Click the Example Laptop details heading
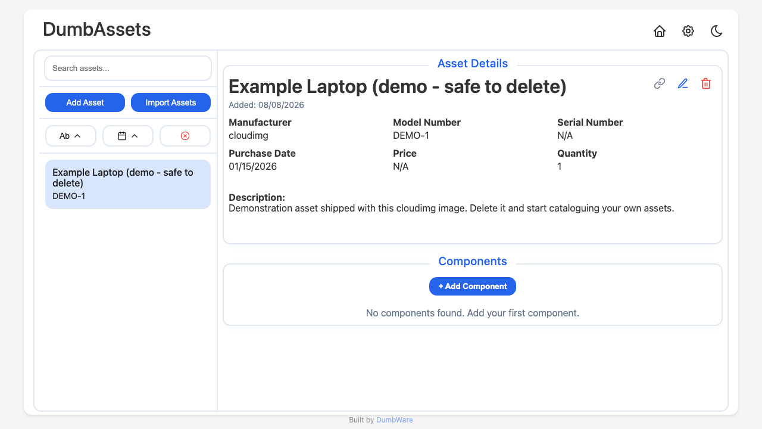Screen dimensions: 762x429 (398, 87)
